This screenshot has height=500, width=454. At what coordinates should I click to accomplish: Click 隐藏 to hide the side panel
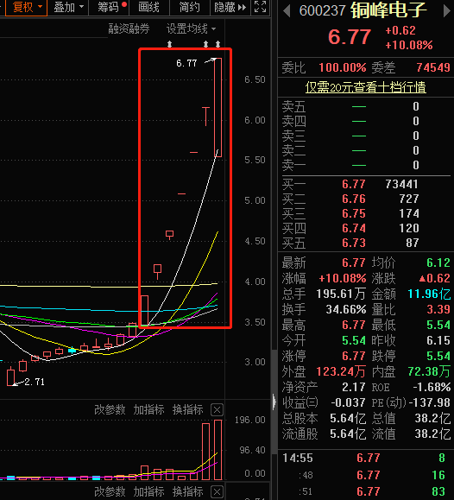(x=230, y=7)
